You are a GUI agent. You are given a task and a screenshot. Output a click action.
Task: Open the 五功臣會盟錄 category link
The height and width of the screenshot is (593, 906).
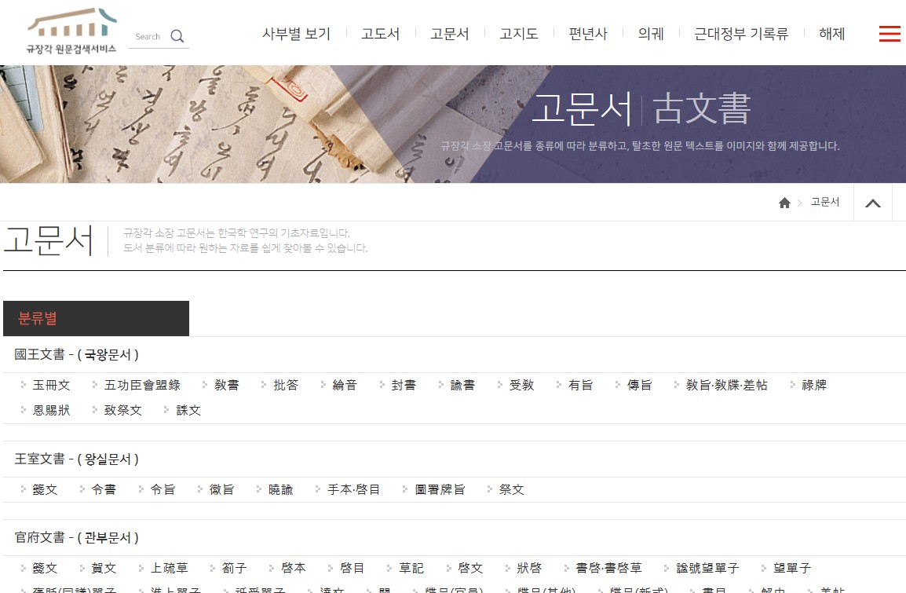(x=142, y=385)
